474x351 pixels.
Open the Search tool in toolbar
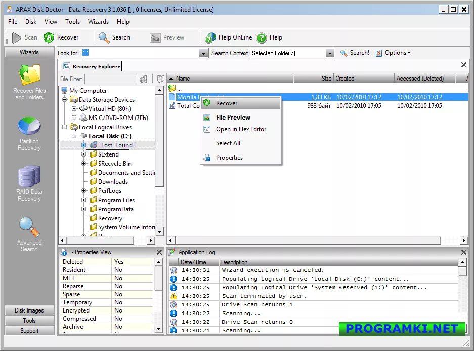tap(114, 37)
